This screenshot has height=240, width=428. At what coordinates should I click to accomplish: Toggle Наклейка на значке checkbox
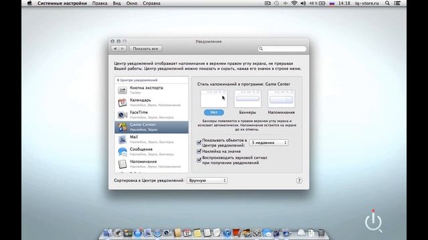coord(199,151)
